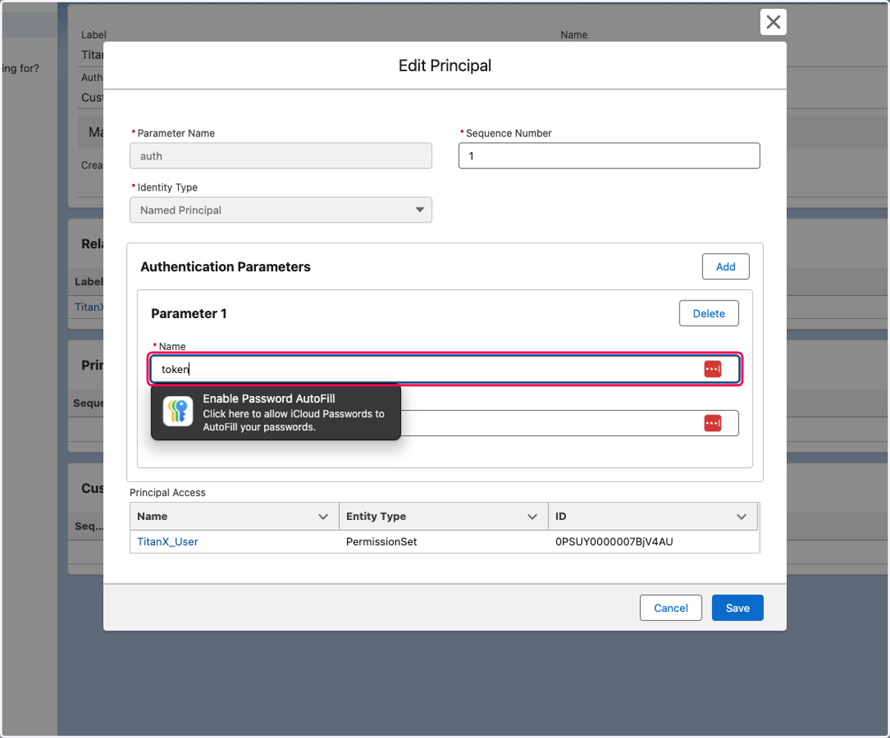Click the Entity Type column header
This screenshot has width=890, height=738.
coord(443,516)
